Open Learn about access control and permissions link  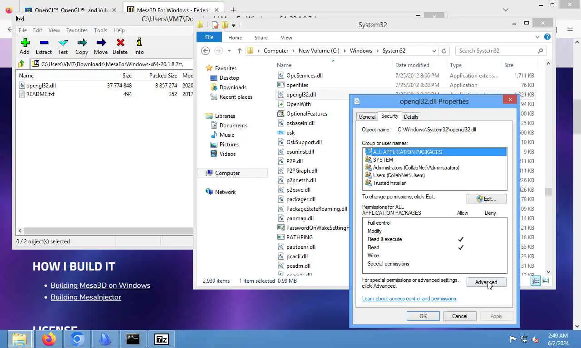pyautogui.click(x=409, y=299)
